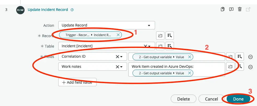Remove the Work notes field row
The width and height of the screenshot is (257, 106).
(x=250, y=67)
